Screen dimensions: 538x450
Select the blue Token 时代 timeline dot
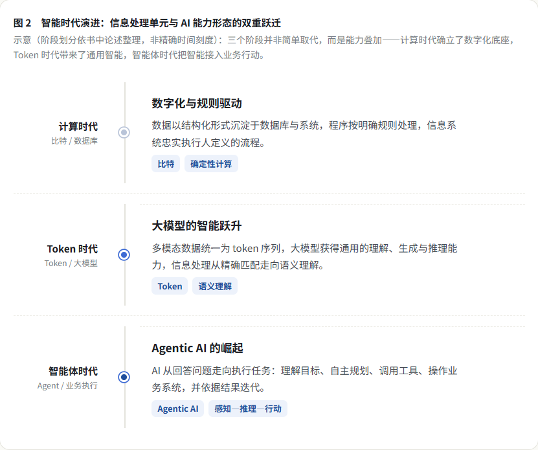click(x=124, y=254)
